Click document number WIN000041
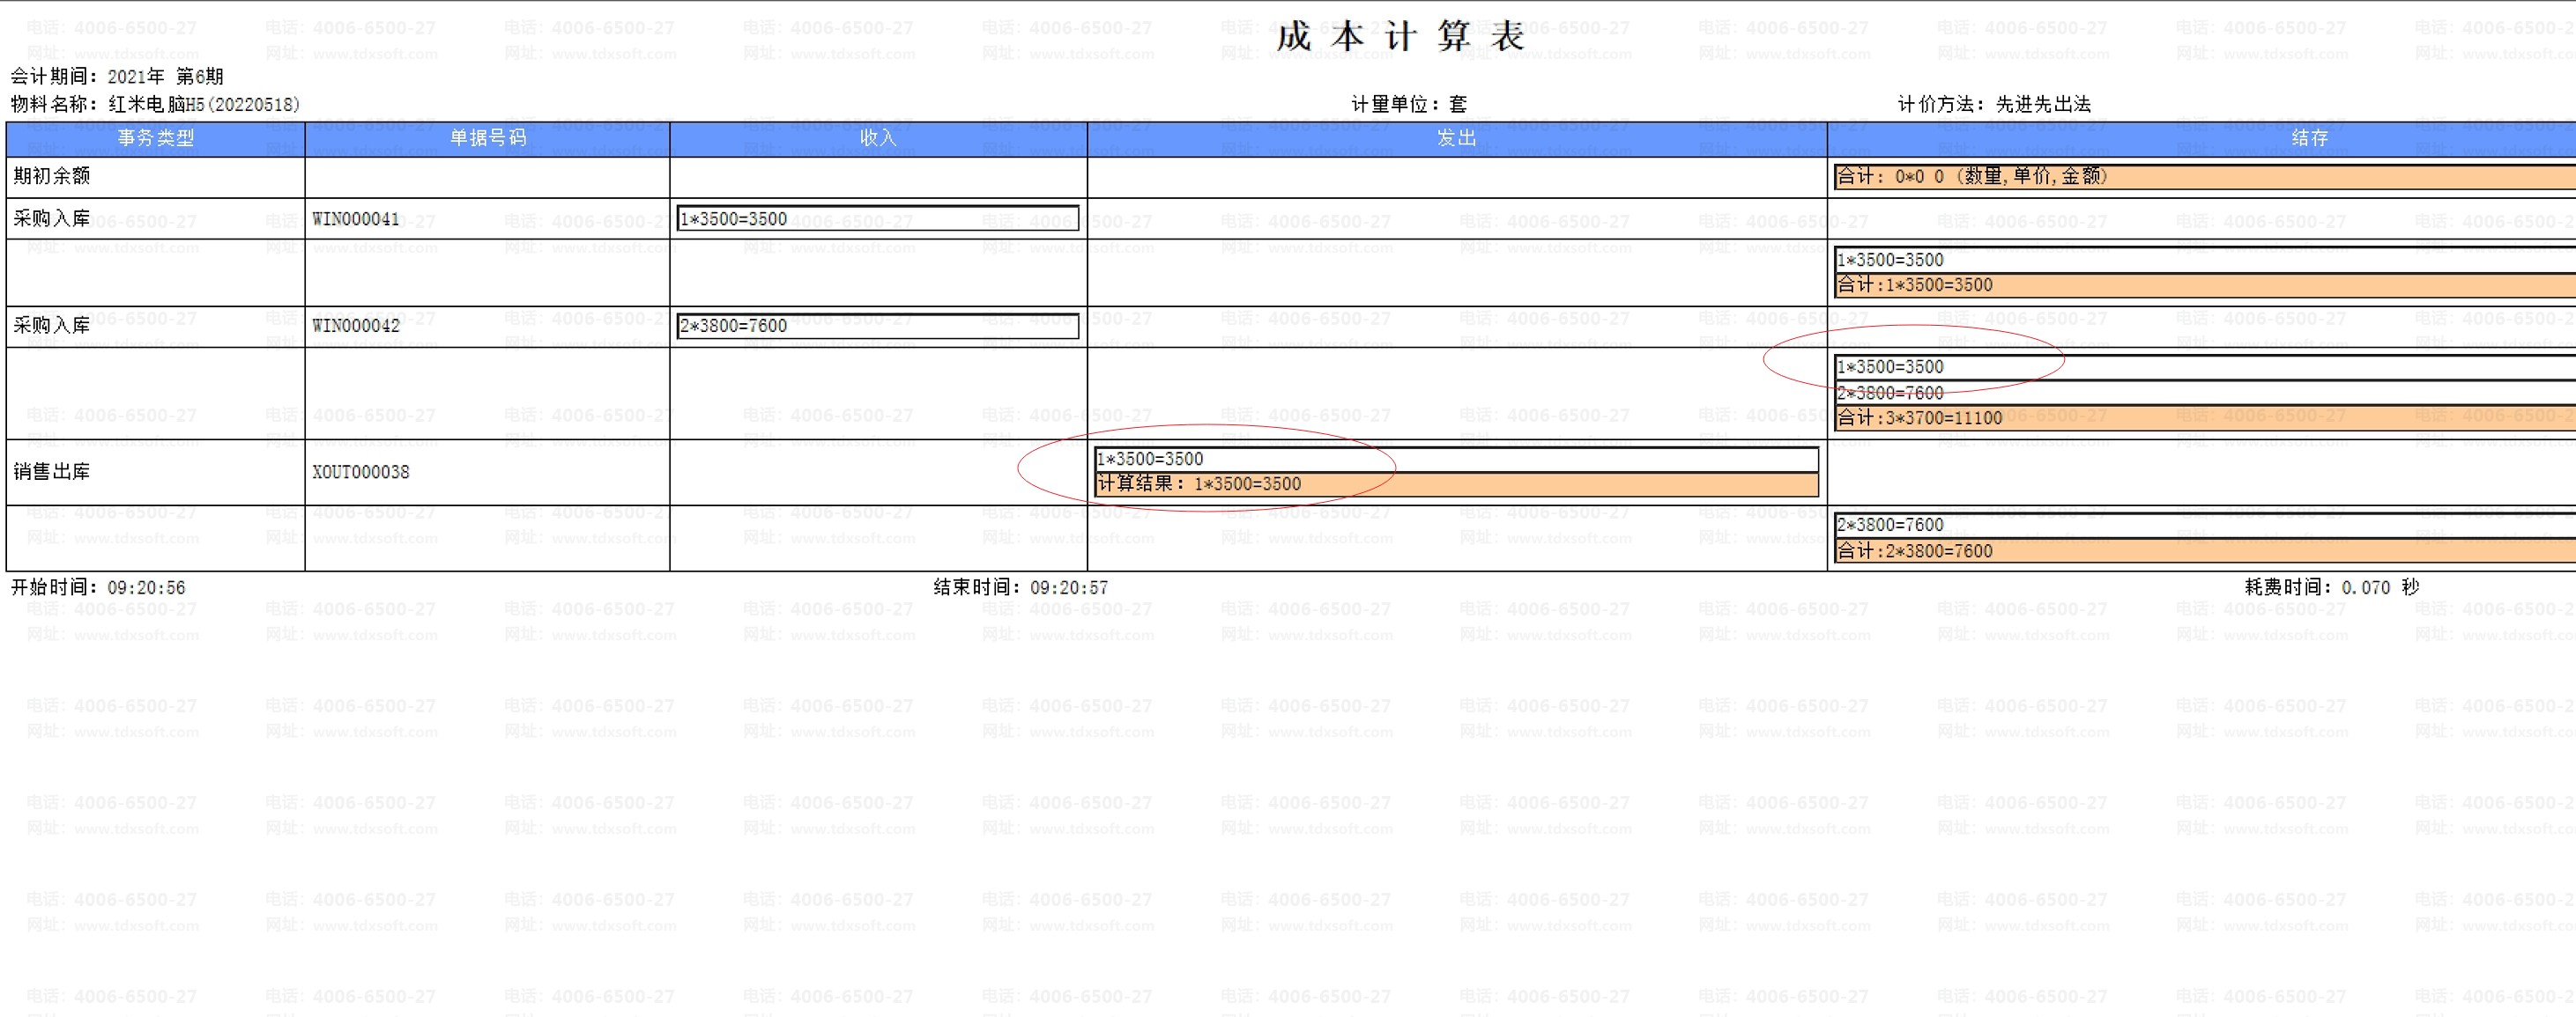2576x1017 pixels. [356, 218]
